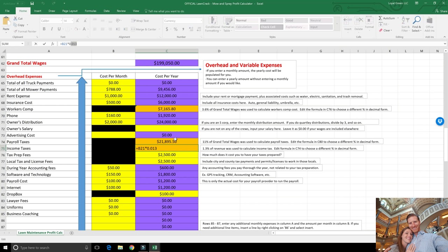
Task: Toggle Wrap Text
Action: (x=140, y=21)
